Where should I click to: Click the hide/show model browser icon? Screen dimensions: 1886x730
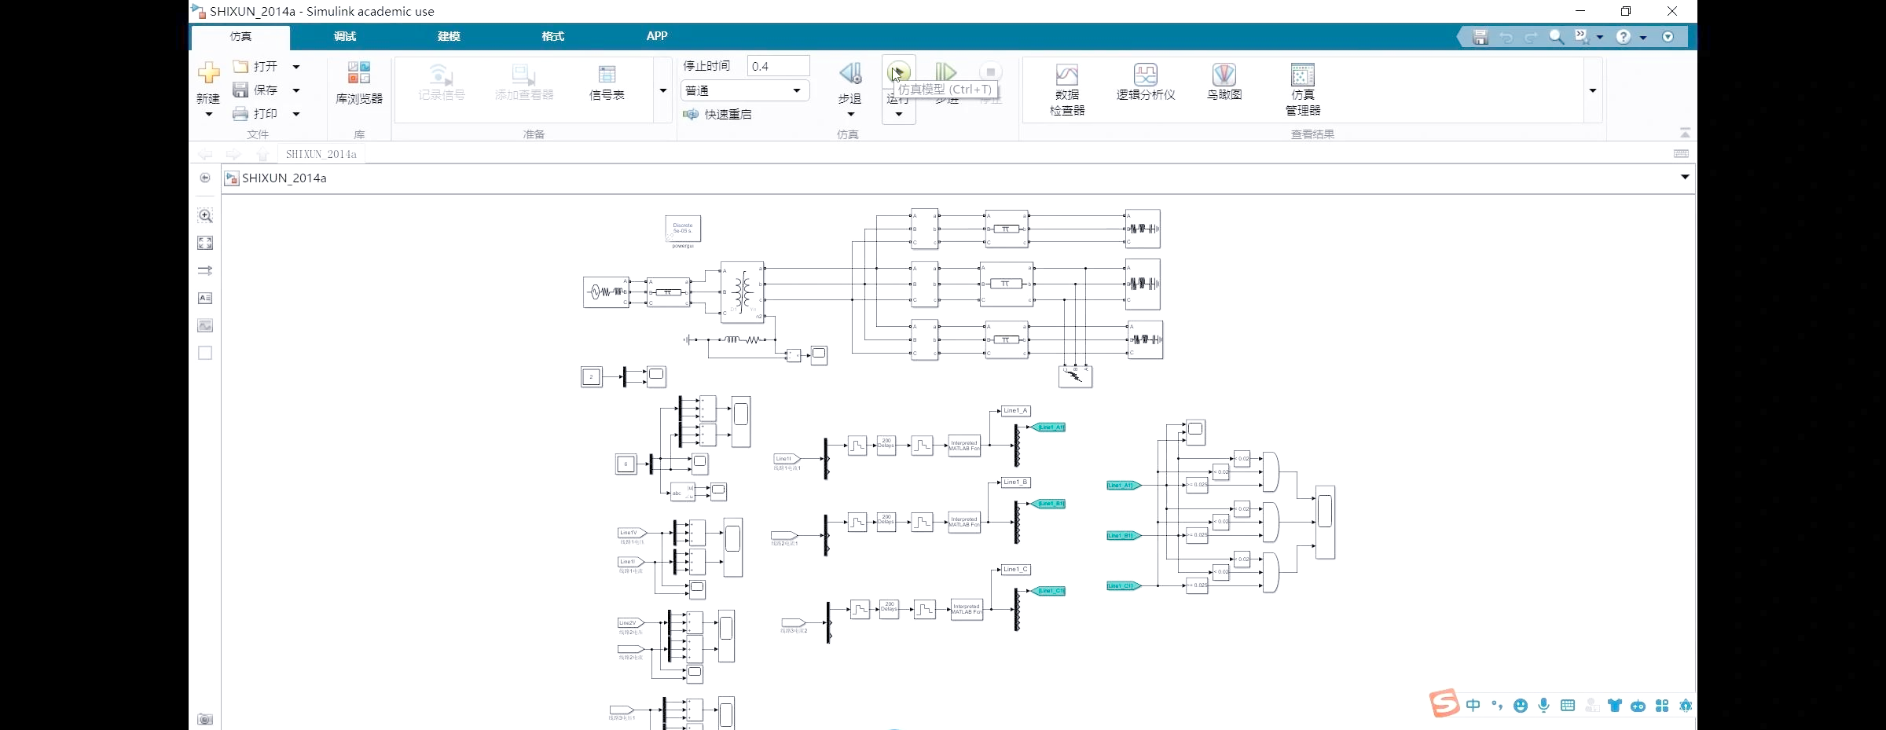tap(205, 178)
